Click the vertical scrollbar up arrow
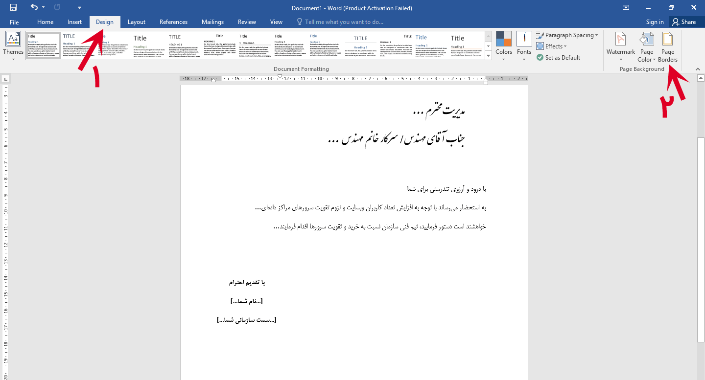The height and width of the screenshot is (380, 705). click(701, 78)
